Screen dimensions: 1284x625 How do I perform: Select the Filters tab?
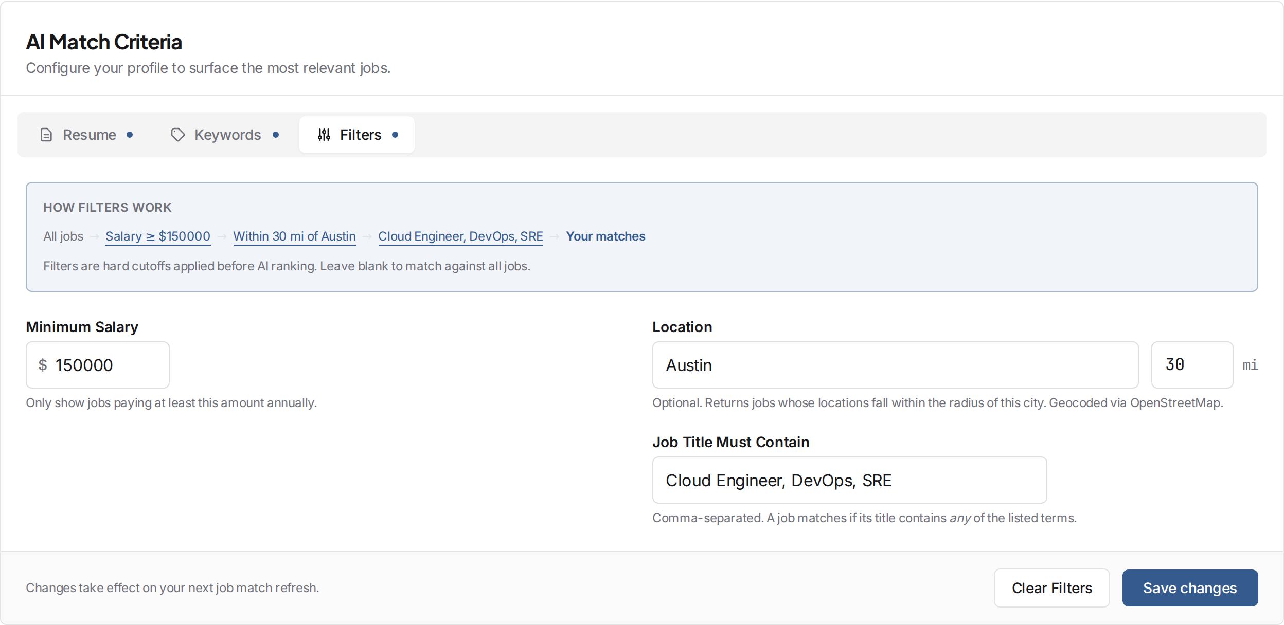(357, 135)
